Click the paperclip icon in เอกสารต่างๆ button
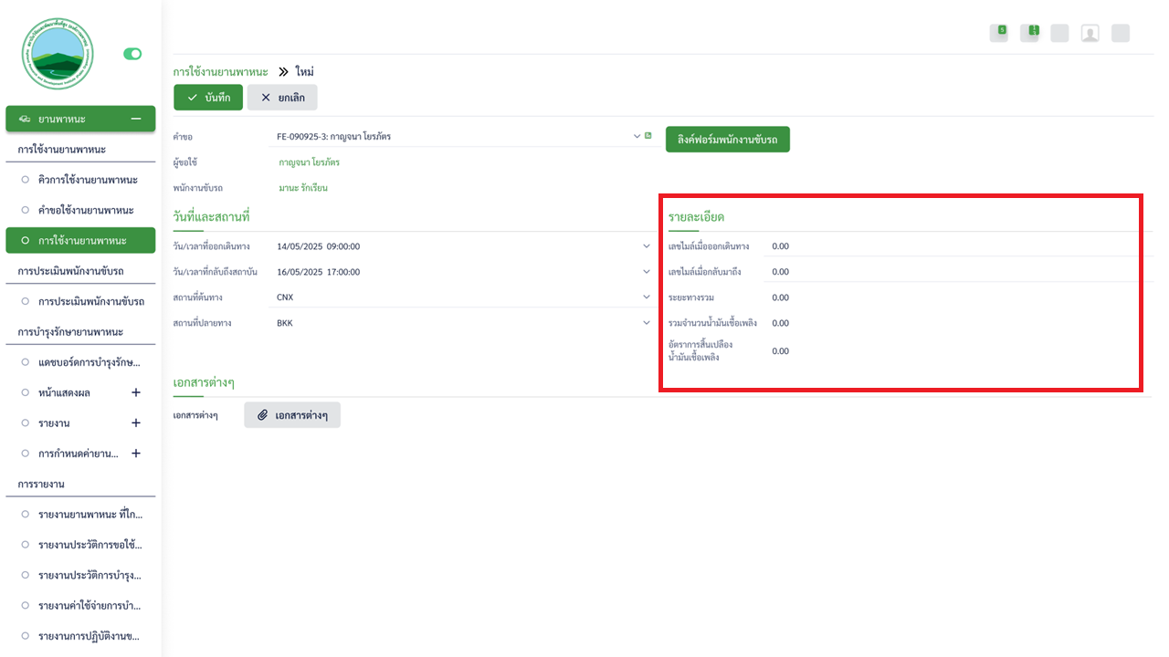The height and width of the screenshot is (657, 1169). 262,415
